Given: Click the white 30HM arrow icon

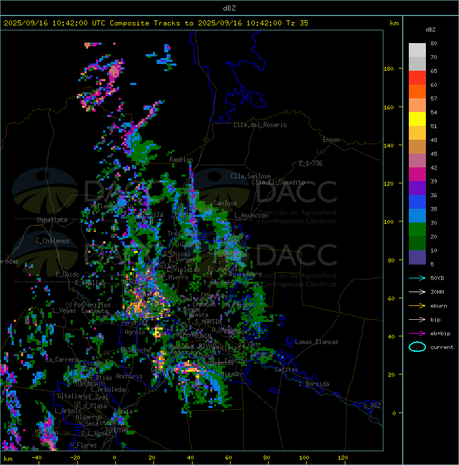Looking at the screenshot, I should pos(417,292).
